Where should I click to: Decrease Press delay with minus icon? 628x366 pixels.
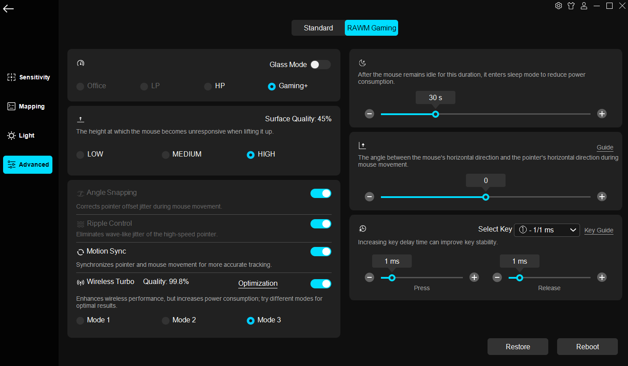click(369, 277)
